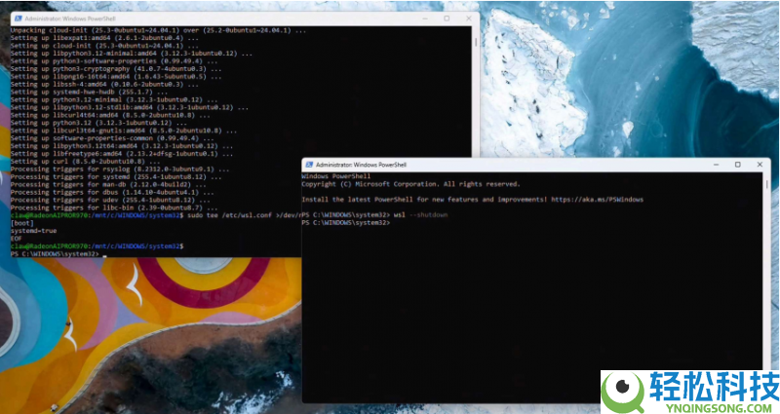Click the 'Setting up python3.12 (3.12.3-1ubuntu0.12)' line

(98, 123)
